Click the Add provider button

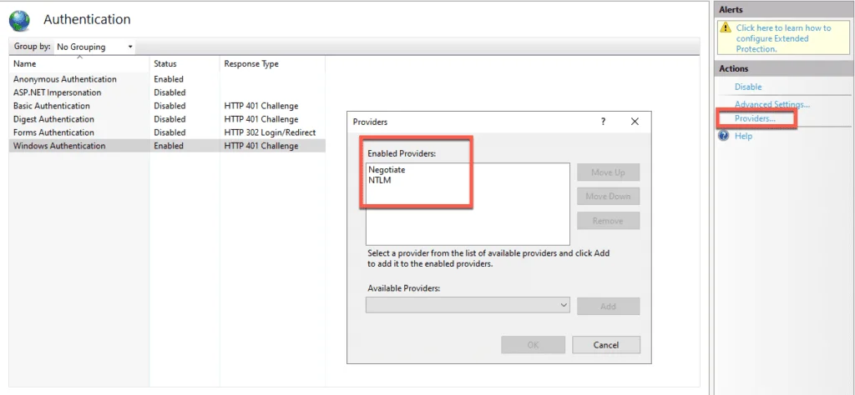tap(608, 307)
